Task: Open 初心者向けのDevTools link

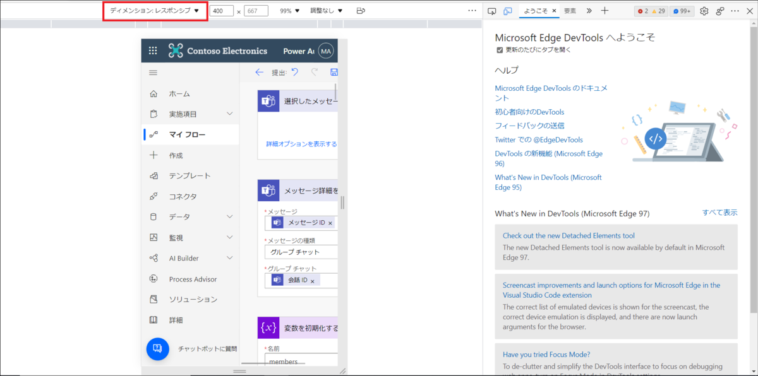Action: tap(529, 112)
